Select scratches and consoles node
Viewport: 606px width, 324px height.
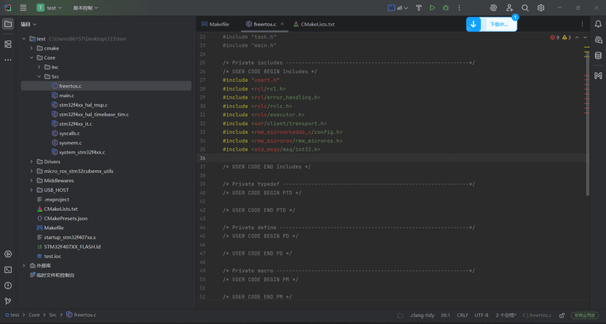pos(56,275)
